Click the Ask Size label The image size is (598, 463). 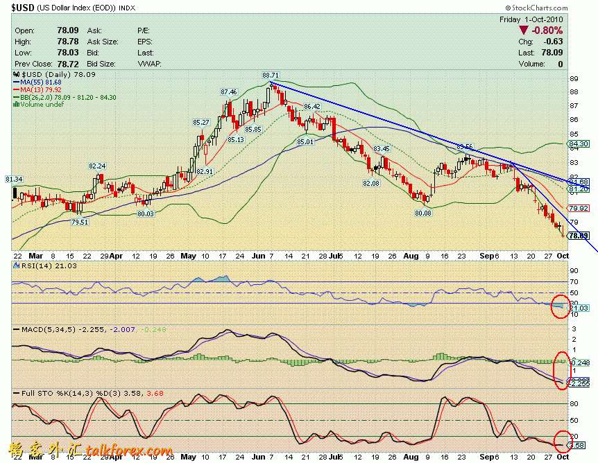103,42
